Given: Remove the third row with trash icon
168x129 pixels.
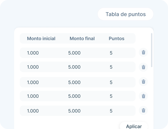Looking at the screenshot, I should [143, 82].
